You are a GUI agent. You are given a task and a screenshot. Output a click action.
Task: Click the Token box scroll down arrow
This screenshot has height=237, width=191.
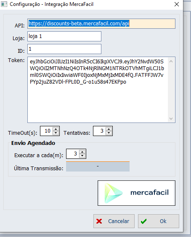171,118
